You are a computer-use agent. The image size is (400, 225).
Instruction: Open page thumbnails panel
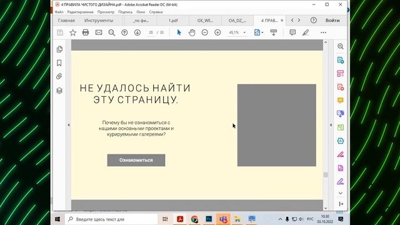[x=59, y=49]
